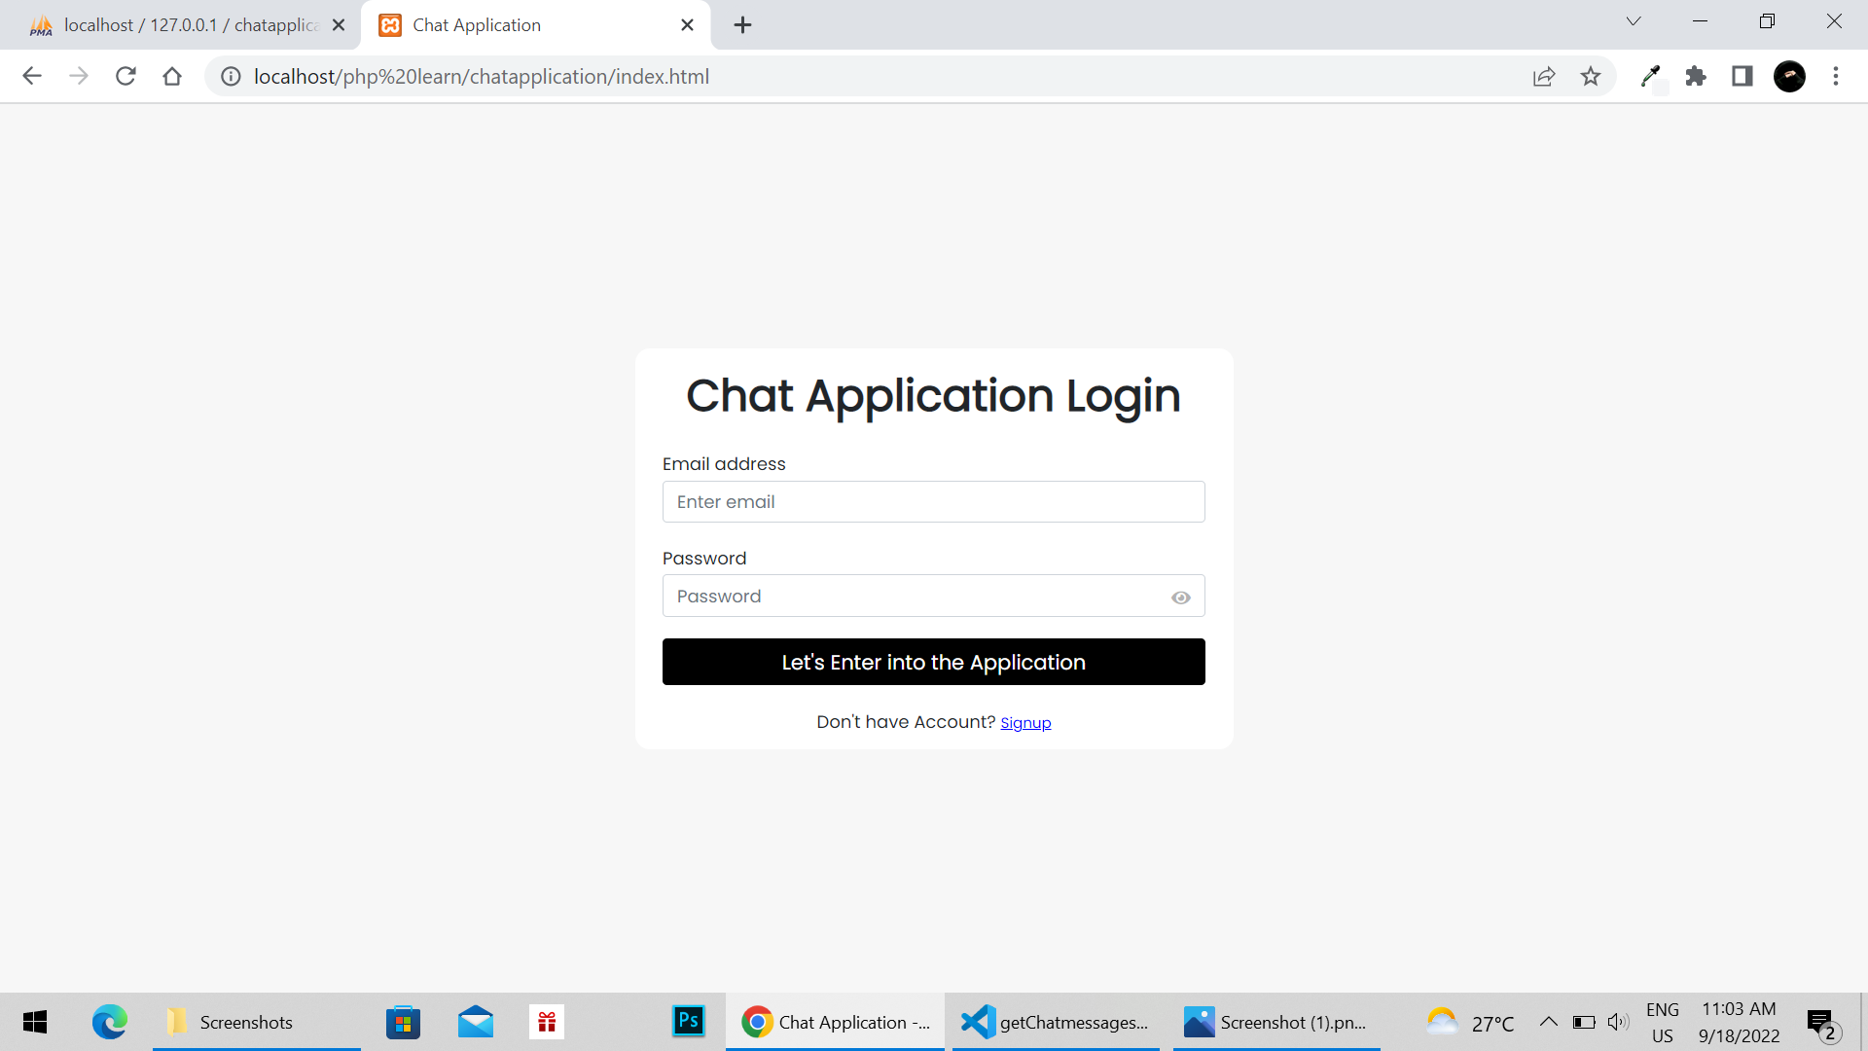Screen dimensions: 1868x1051
Task: Bookmark this tab with star icon
Action: coord(1591,76)
